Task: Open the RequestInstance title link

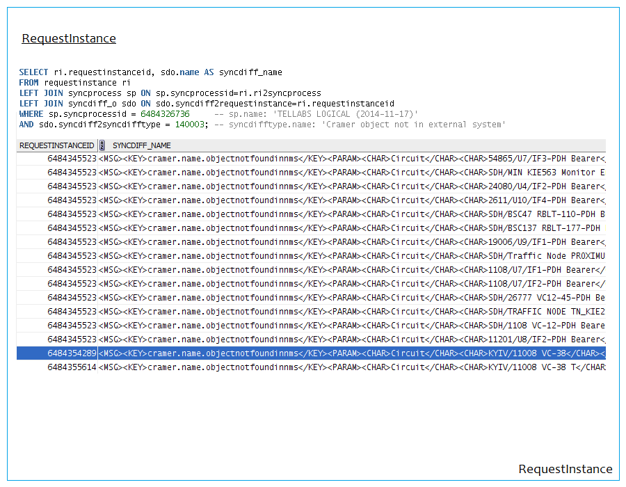Action: click(x=69, y=39)
